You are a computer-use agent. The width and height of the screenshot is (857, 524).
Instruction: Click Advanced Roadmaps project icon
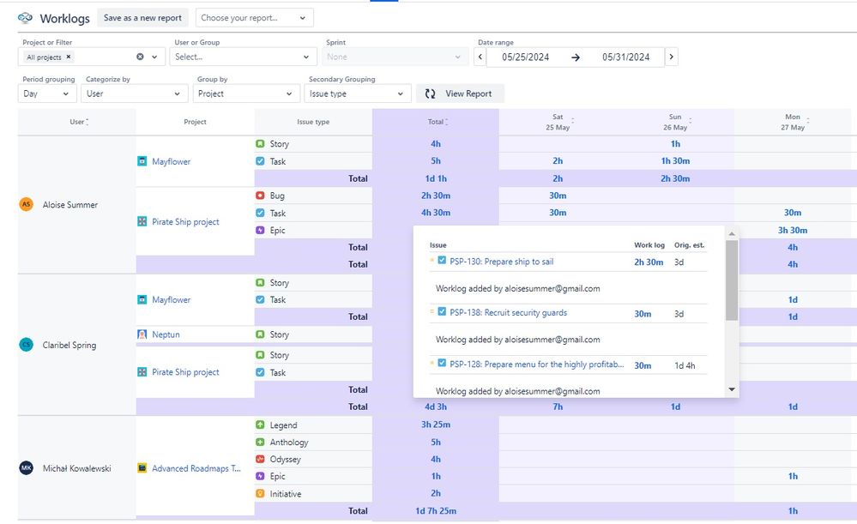tap(142, 467)
